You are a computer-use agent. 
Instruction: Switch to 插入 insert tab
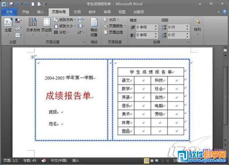coord(40,12)
